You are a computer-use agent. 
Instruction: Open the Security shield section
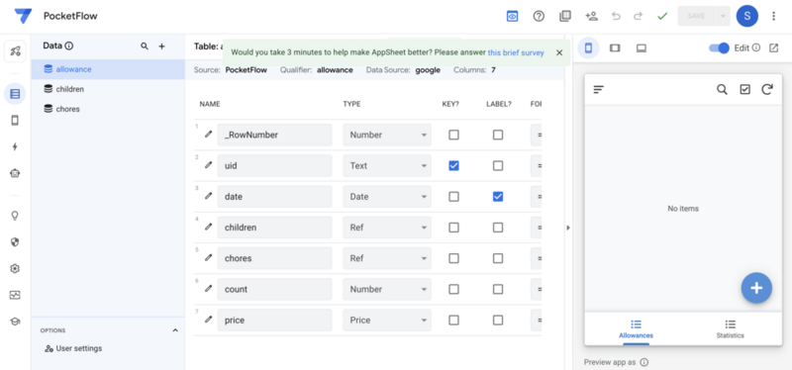click(15, 241)
